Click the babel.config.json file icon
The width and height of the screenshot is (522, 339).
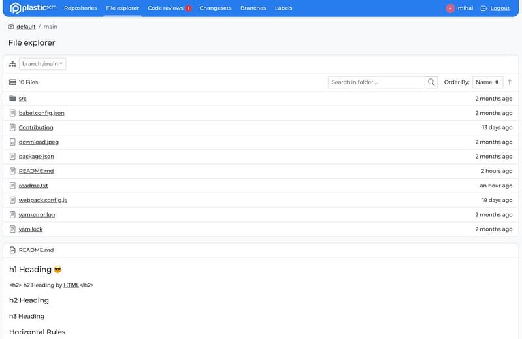pos(12,113)
